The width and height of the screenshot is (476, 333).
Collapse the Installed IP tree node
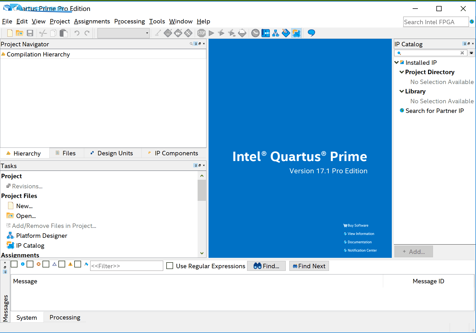396,62
